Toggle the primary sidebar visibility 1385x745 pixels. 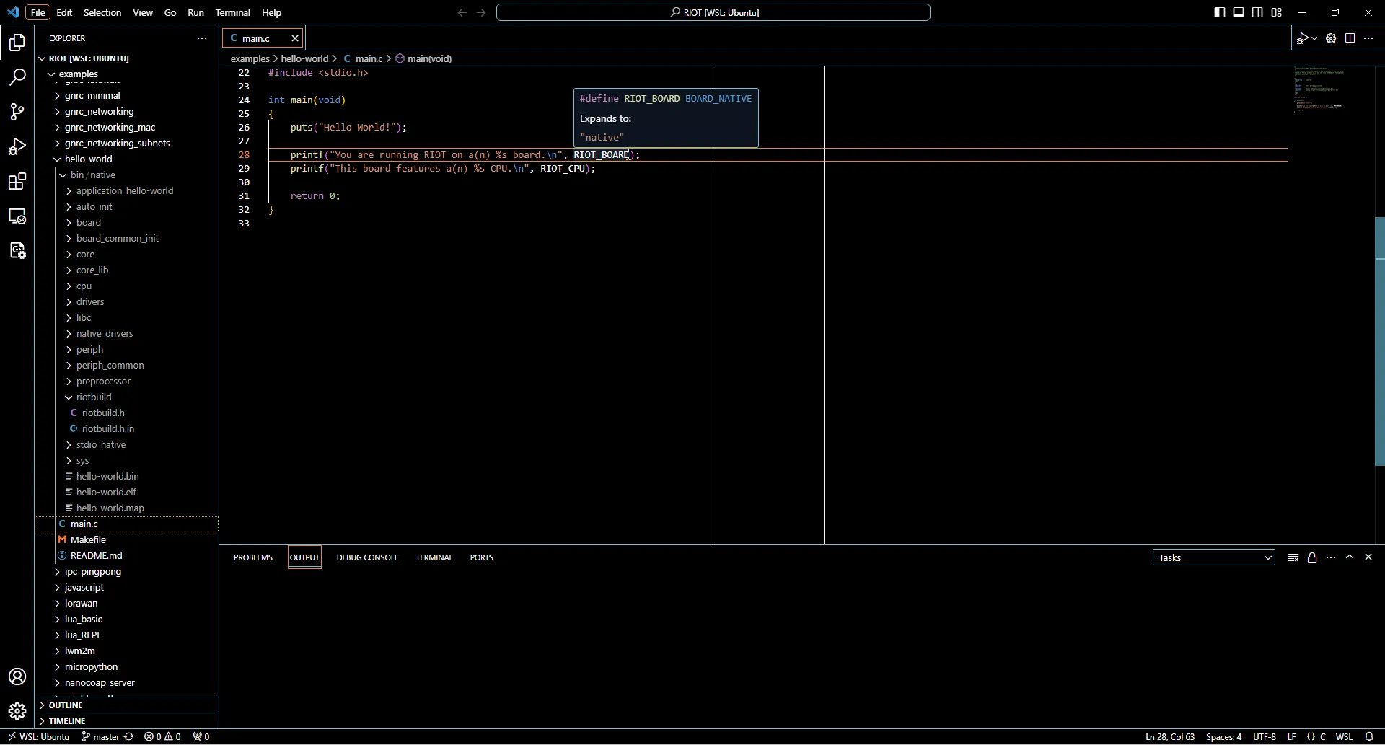click(1218, 12)
